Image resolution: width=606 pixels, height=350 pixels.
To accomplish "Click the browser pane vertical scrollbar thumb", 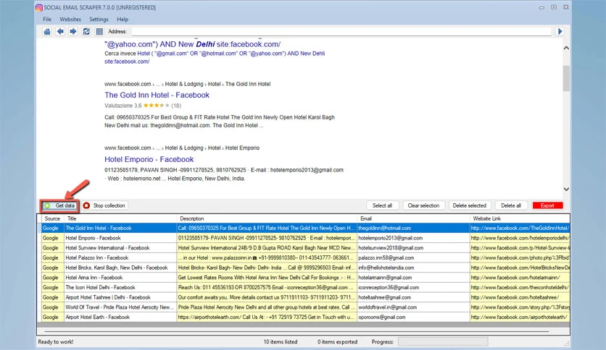I will (566, 78).
